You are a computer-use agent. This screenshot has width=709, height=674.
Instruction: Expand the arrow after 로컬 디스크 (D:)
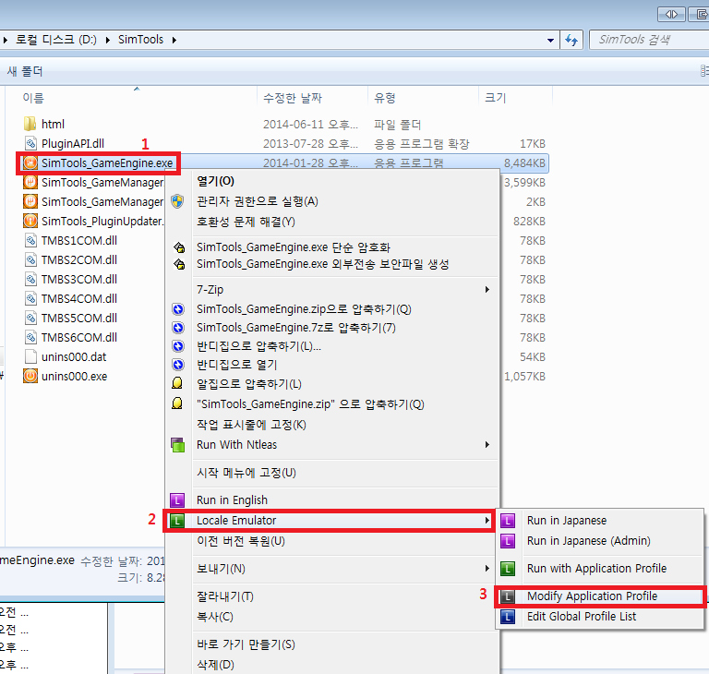coord(108,40)
